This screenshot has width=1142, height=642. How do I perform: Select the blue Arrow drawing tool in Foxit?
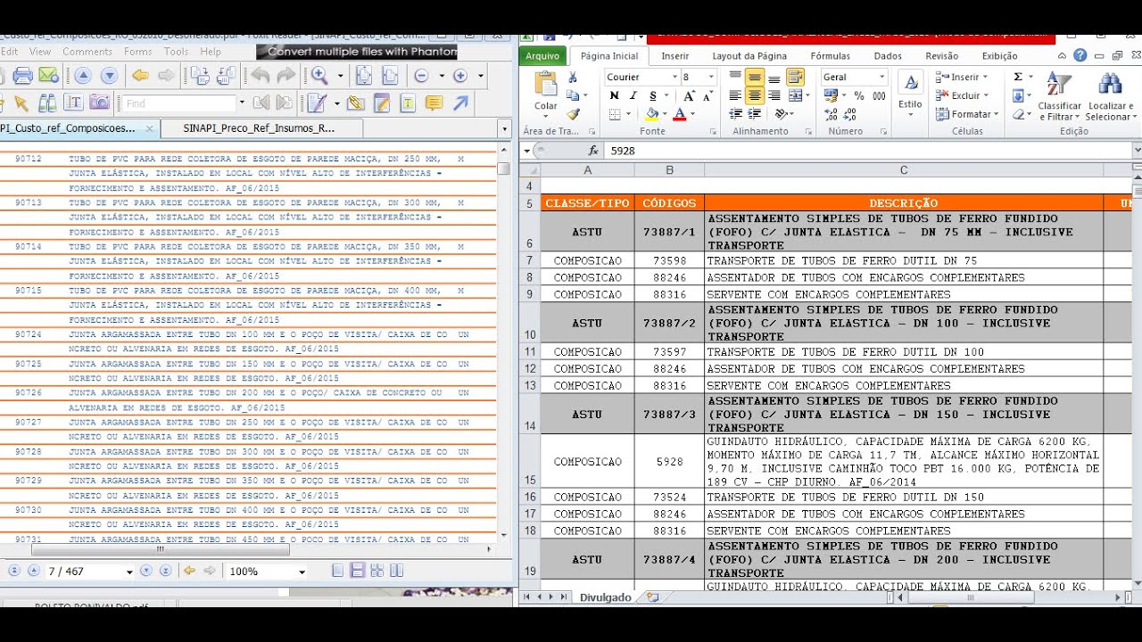(x=460, y=103)
